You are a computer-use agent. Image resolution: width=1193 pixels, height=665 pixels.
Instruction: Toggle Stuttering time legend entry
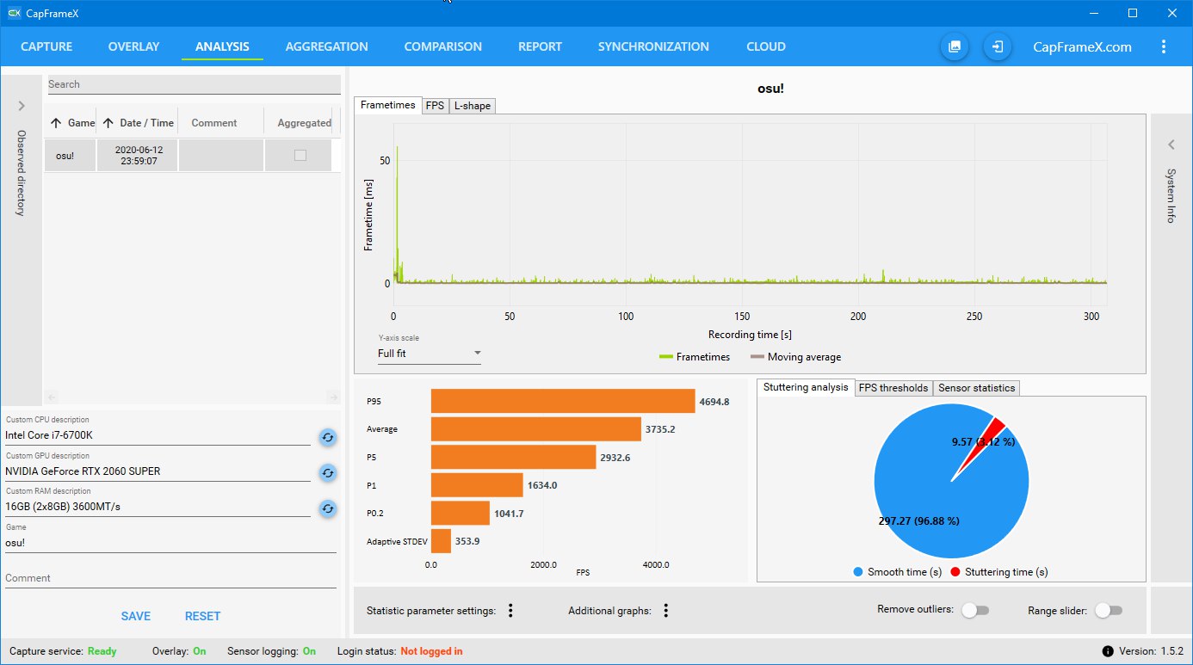999,572
